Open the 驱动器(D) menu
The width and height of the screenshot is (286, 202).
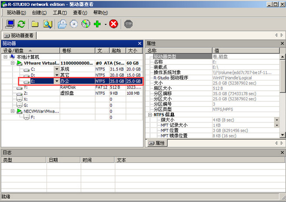click(16, 13)
